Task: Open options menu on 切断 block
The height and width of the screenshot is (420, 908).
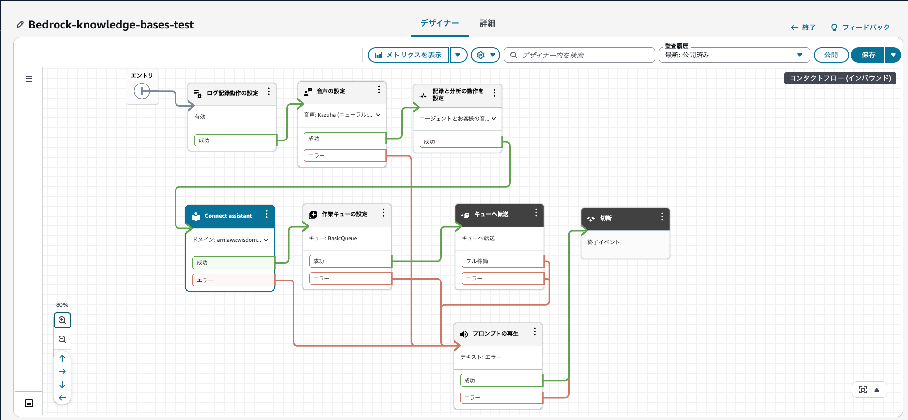Action: click(x=662, y=217)
